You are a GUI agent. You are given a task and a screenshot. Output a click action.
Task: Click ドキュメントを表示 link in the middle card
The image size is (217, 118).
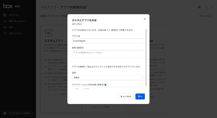click(x=101, y=107)
